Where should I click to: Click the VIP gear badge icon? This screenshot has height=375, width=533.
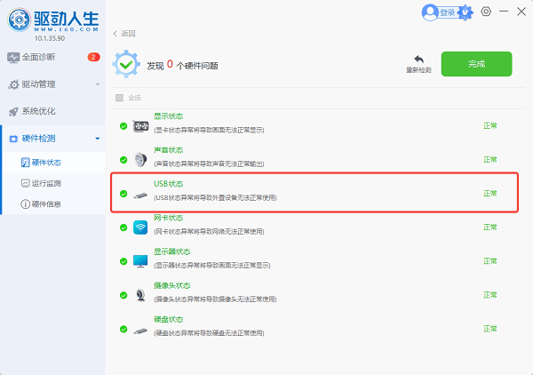coord(465,13)
